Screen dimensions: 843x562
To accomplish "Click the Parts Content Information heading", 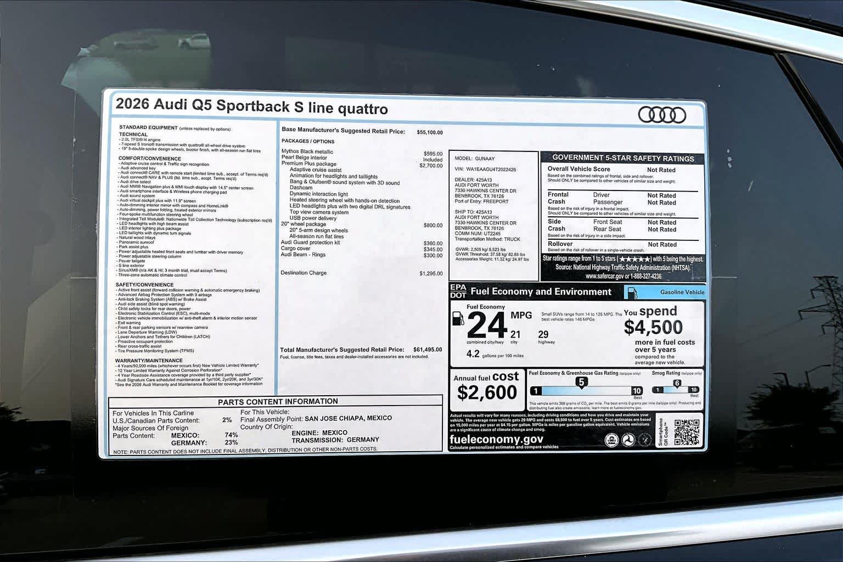I will pos(278,401).
